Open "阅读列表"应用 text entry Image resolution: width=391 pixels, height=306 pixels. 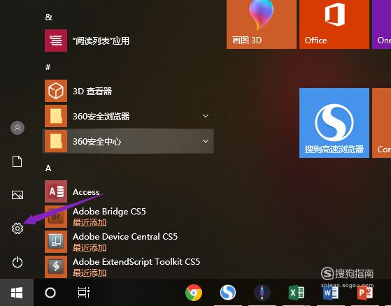101,41
